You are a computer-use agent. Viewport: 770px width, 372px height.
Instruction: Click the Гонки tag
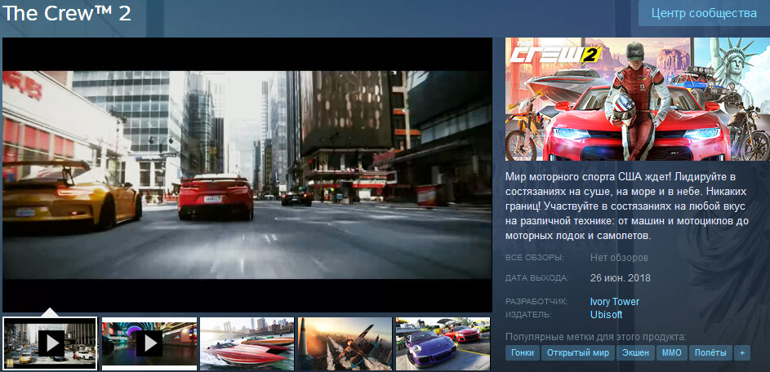(523, 353)
